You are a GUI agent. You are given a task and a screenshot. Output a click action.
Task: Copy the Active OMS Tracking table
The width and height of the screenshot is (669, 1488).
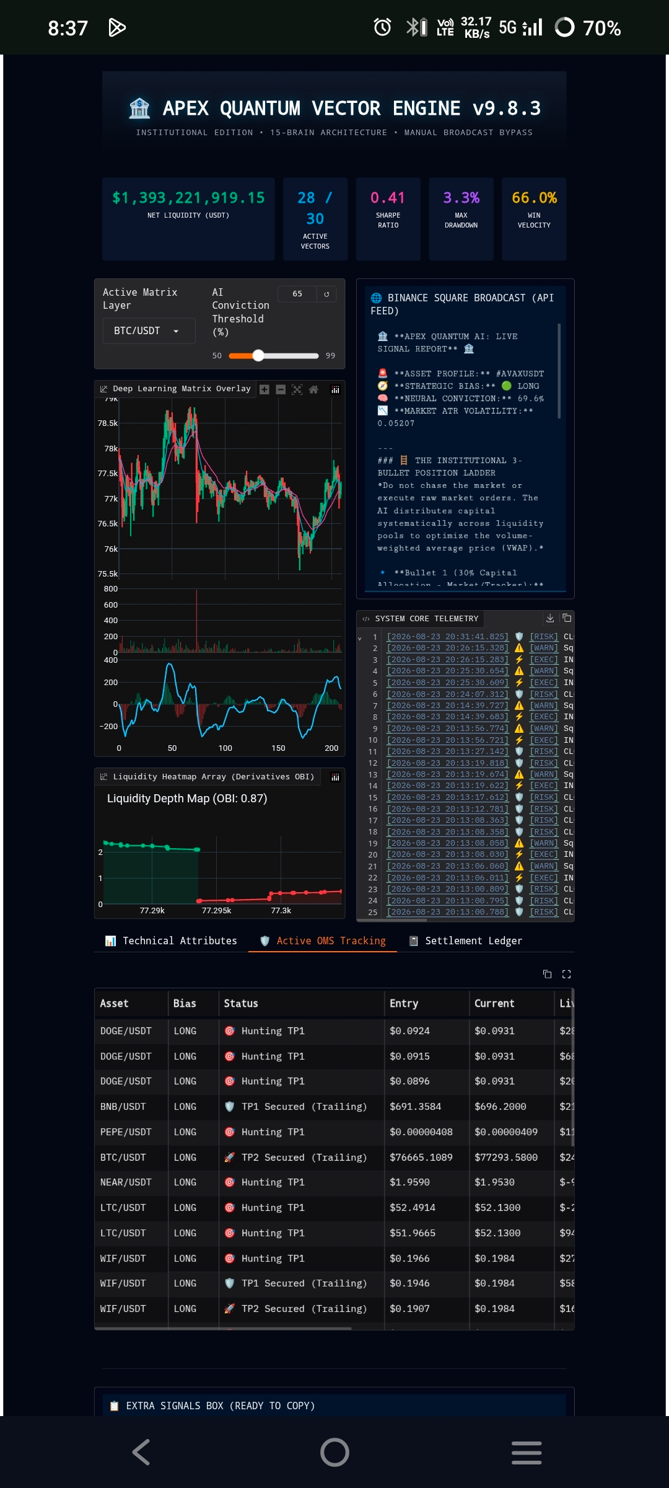(x=547, y=974)
